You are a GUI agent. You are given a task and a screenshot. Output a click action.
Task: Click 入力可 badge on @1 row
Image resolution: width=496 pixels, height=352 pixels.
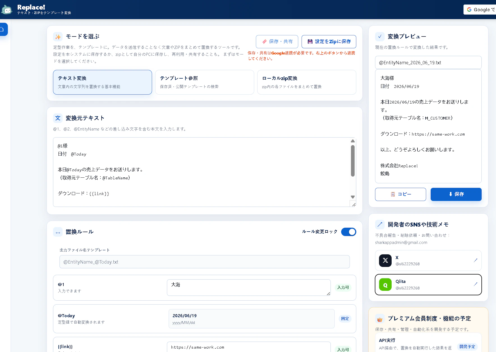point(343,287)
